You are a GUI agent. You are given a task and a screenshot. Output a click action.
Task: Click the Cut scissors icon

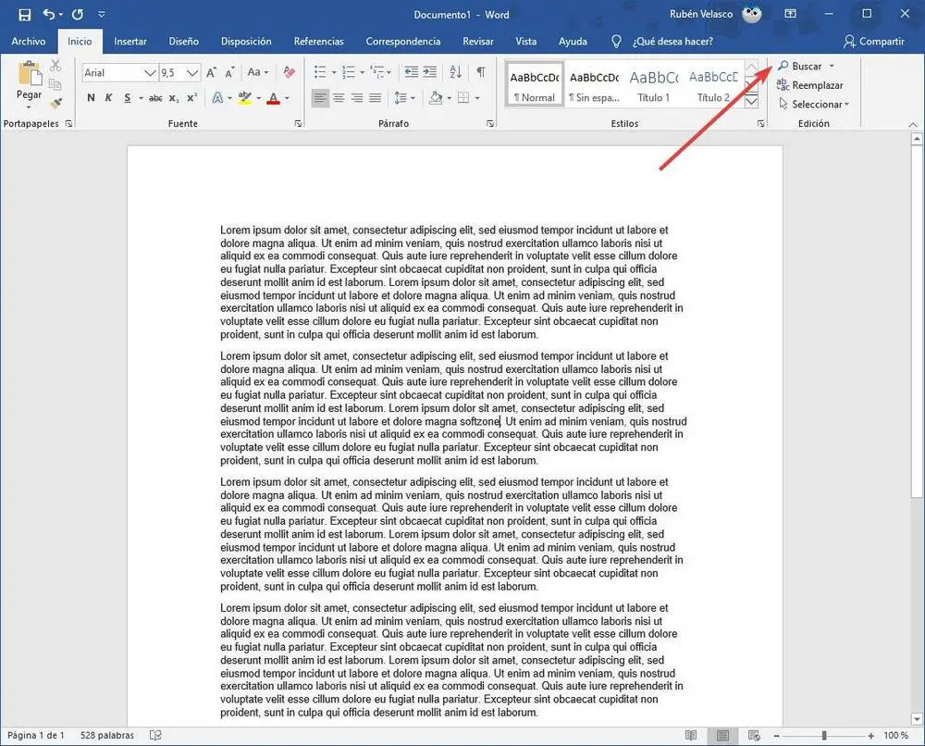coord(55,65)
